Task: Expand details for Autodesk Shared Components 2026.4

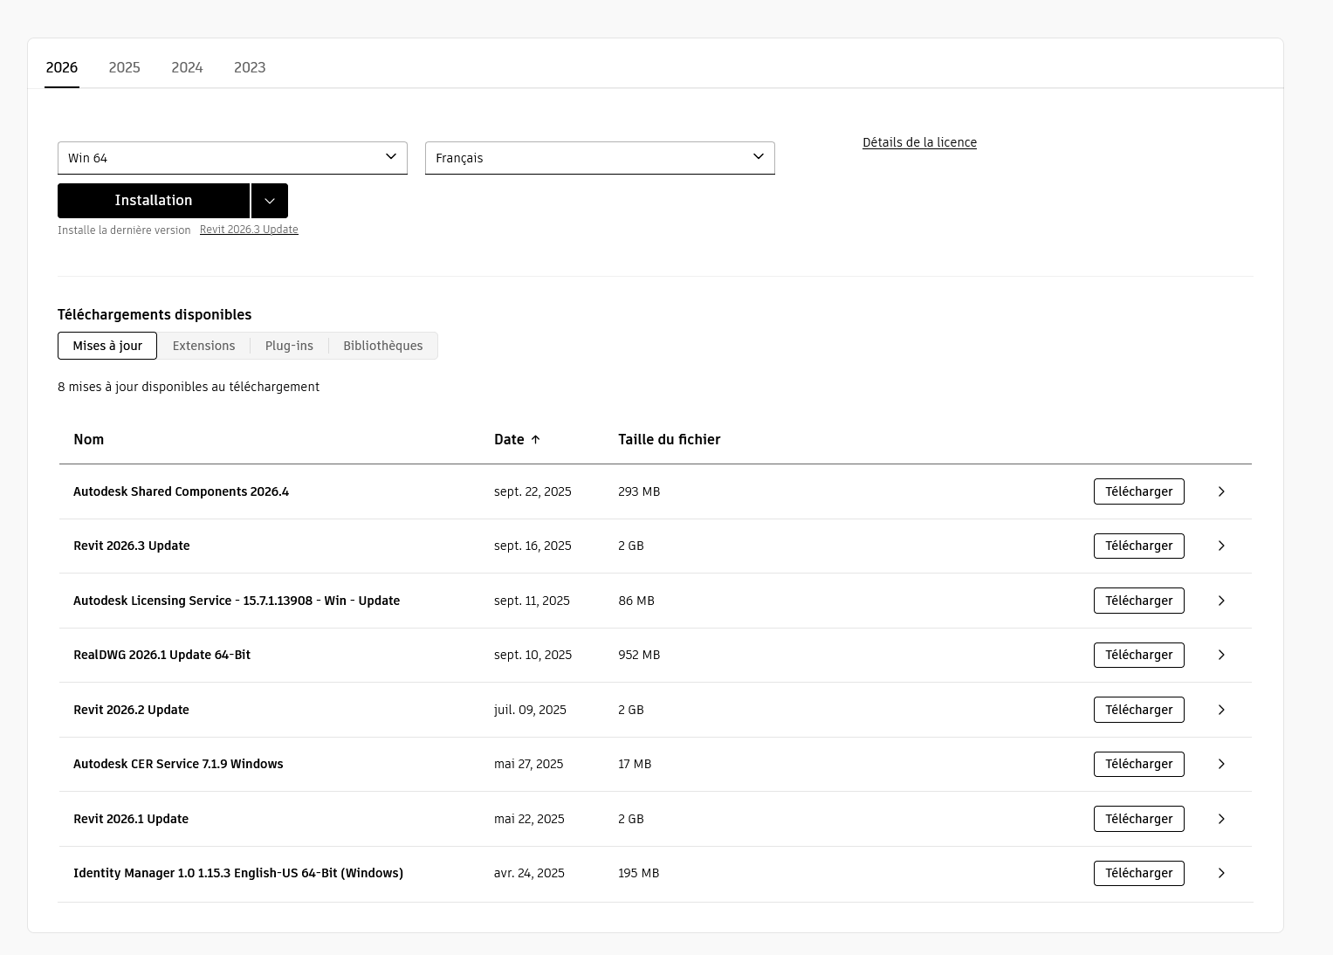Action: pos(1221,491)
